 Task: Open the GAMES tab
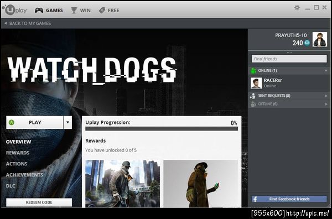pyautogui.click(x=49, y=10)
